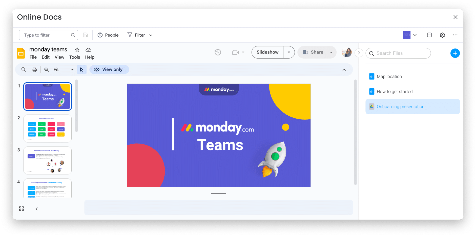Open the Edit menu
The image size is (476, 236).
tap(46, 57)
